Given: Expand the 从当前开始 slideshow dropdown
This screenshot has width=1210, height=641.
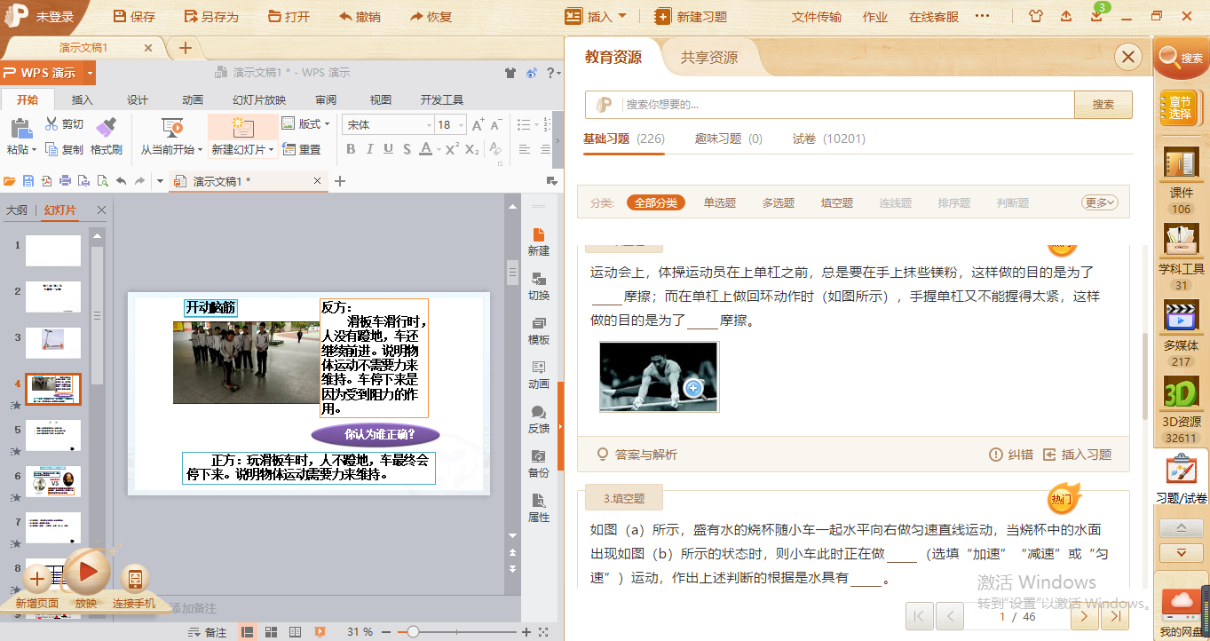Looking at the screenshot, I should [x=200, y=150].
